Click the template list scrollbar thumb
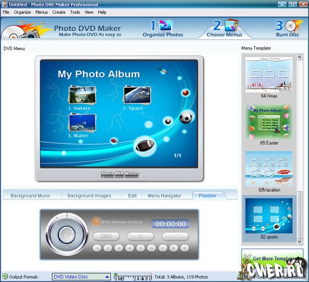 [x=300, y=215]
